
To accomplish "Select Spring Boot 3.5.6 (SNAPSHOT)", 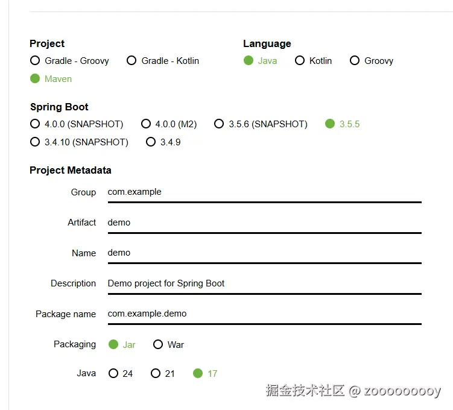I will point(219,124).
